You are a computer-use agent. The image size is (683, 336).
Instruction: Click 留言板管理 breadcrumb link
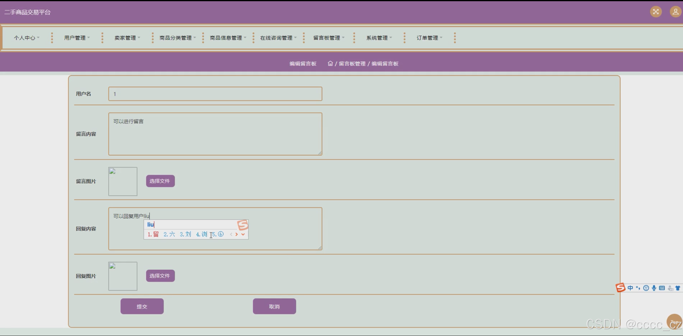coord(352,63)
